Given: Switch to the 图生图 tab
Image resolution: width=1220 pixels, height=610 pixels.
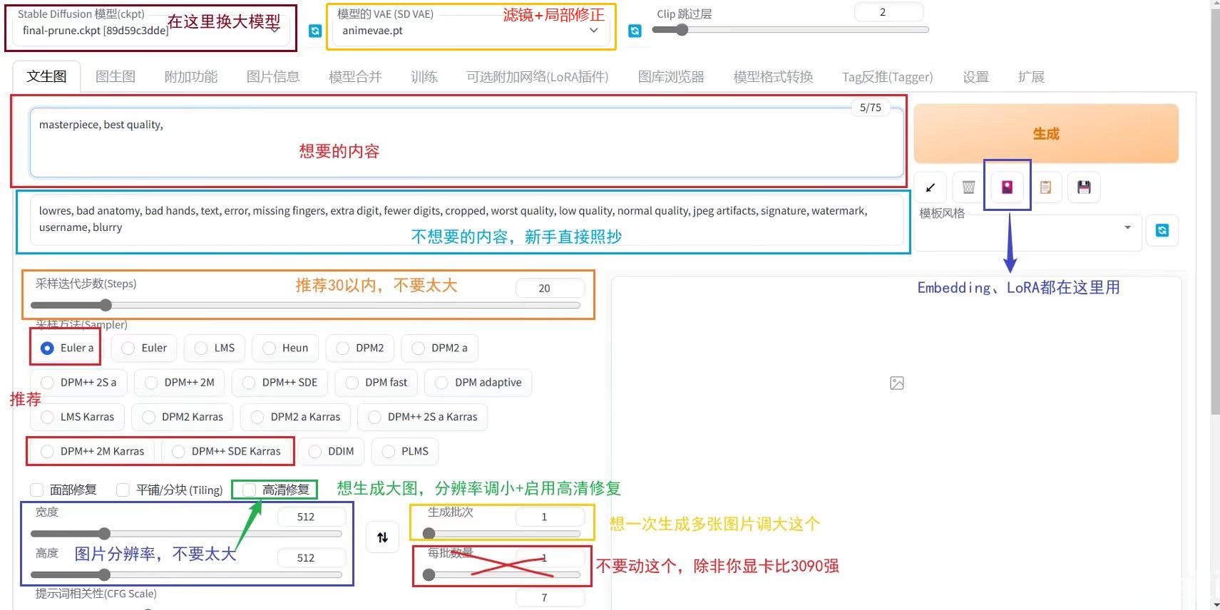Looking at the screenshot, I should [x=115, y=77].
